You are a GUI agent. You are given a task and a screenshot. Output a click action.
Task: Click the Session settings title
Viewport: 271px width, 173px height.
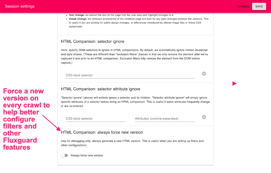coord(20,6)
